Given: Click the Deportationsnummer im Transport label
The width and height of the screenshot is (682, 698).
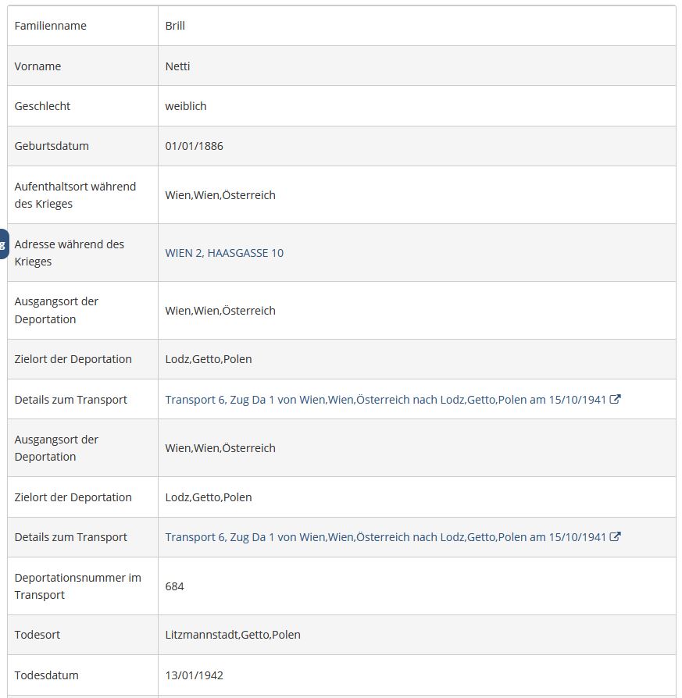Looking at the screenshot, I should tap(77, 586).
